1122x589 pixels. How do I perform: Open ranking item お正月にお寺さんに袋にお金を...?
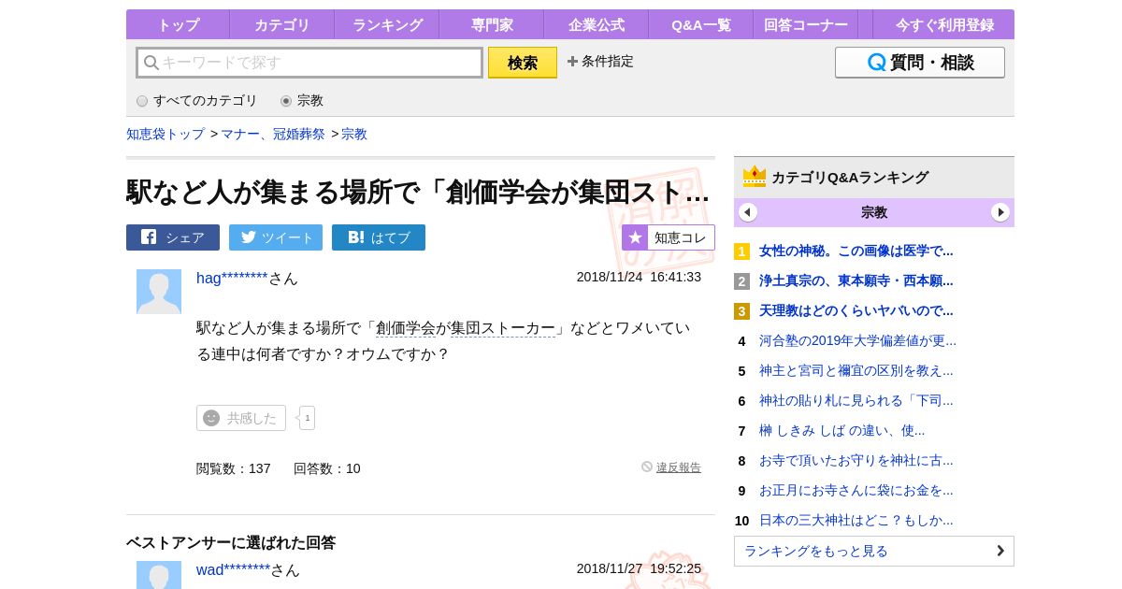point(856,490)
